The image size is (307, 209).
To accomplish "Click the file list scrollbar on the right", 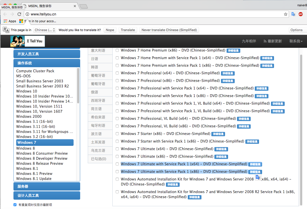I will point(301,130).
